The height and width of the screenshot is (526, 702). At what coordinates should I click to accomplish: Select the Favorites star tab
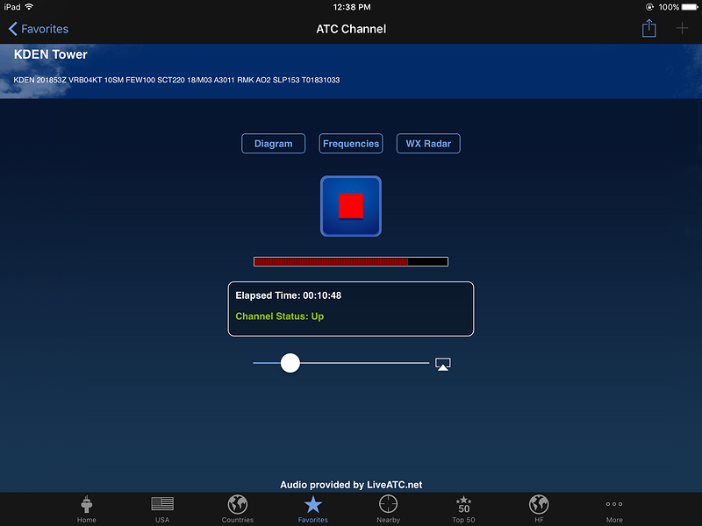(x=313, y=509)
